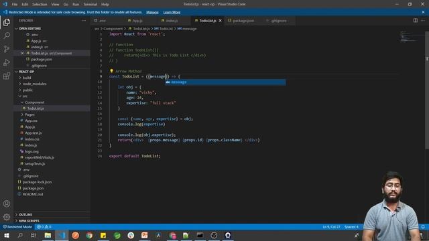Screen dimensions: 429x241
Task: Close the TodoList.js editor tab
Action: [x=221, y=21]
